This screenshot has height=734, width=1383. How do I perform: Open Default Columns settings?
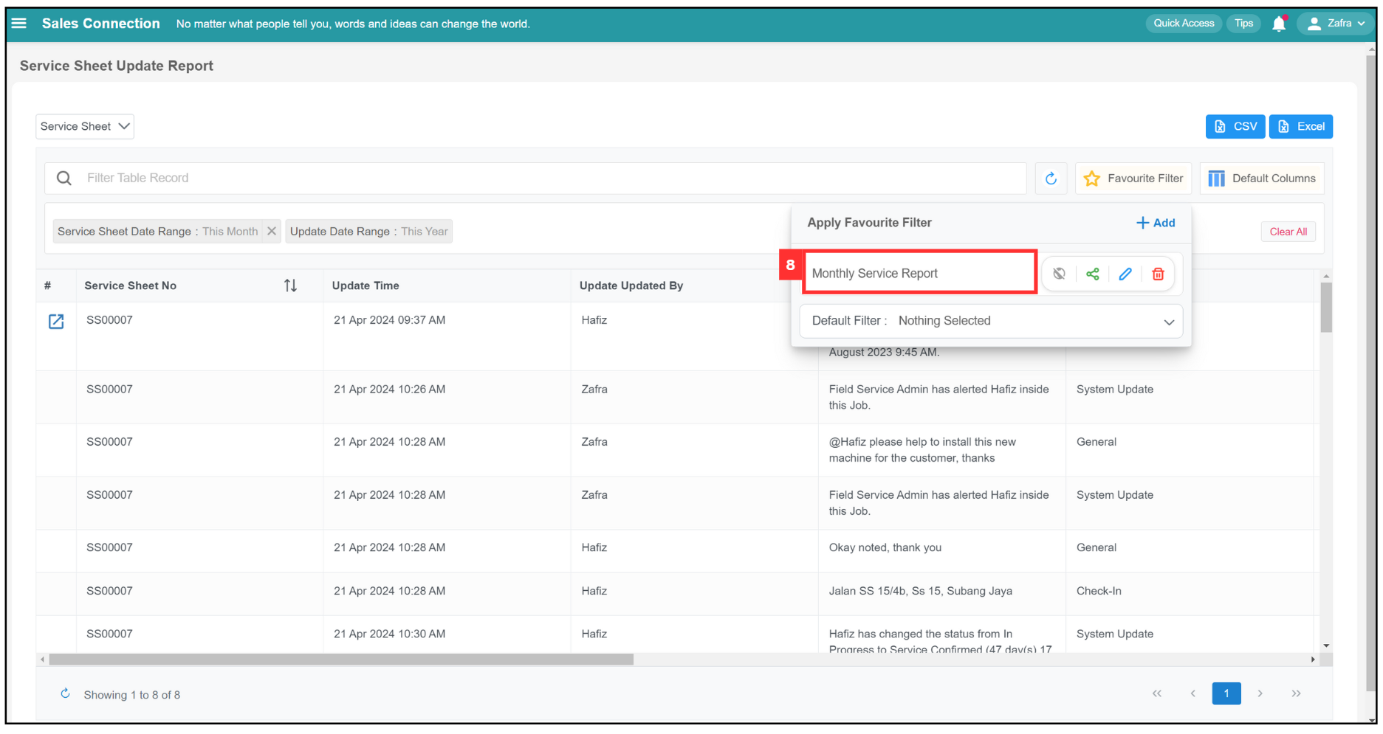pyautogui.click(x=1261, y=178)
